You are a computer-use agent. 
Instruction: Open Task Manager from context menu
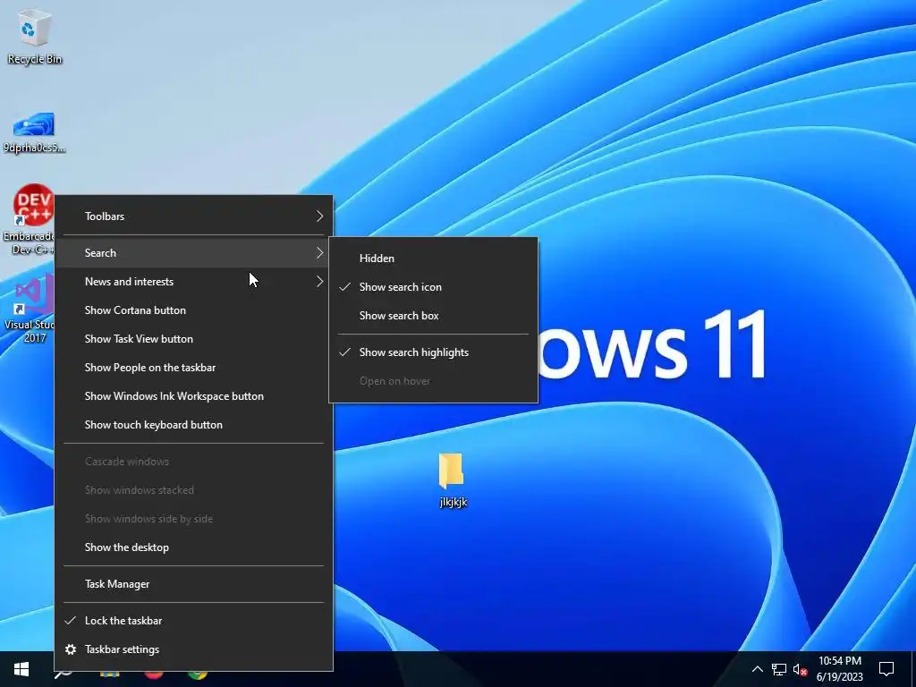193,584
